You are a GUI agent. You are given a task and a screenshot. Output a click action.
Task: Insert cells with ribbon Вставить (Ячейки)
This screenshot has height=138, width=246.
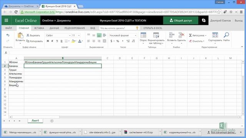click(x=172, y=38)
